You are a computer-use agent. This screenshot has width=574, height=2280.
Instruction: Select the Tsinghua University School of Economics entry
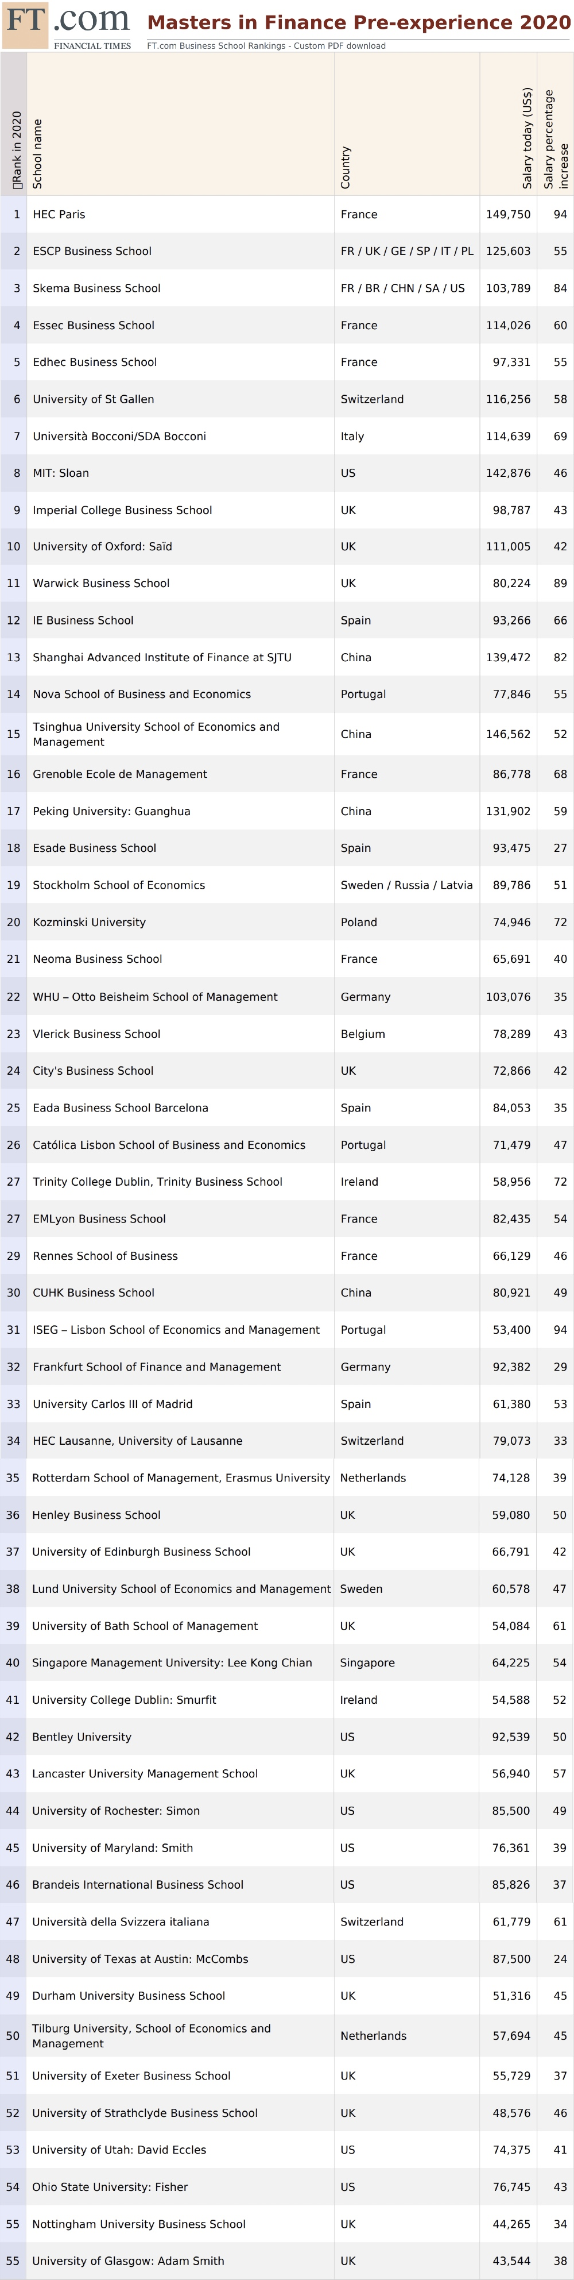point(156,734)
